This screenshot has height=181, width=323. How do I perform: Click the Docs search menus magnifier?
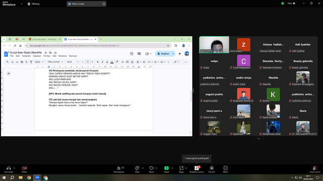point(8,62)
